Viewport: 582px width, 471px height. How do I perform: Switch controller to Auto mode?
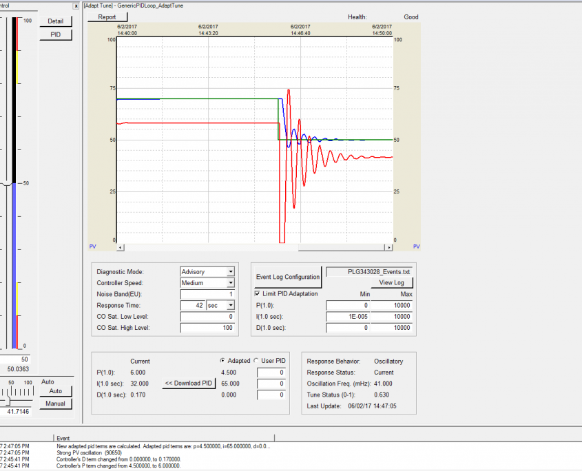coord(55,391)
